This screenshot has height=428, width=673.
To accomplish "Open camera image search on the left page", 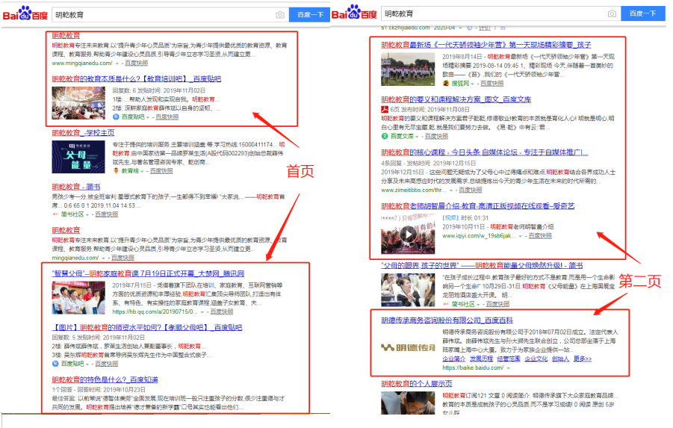I will point(280,15).
